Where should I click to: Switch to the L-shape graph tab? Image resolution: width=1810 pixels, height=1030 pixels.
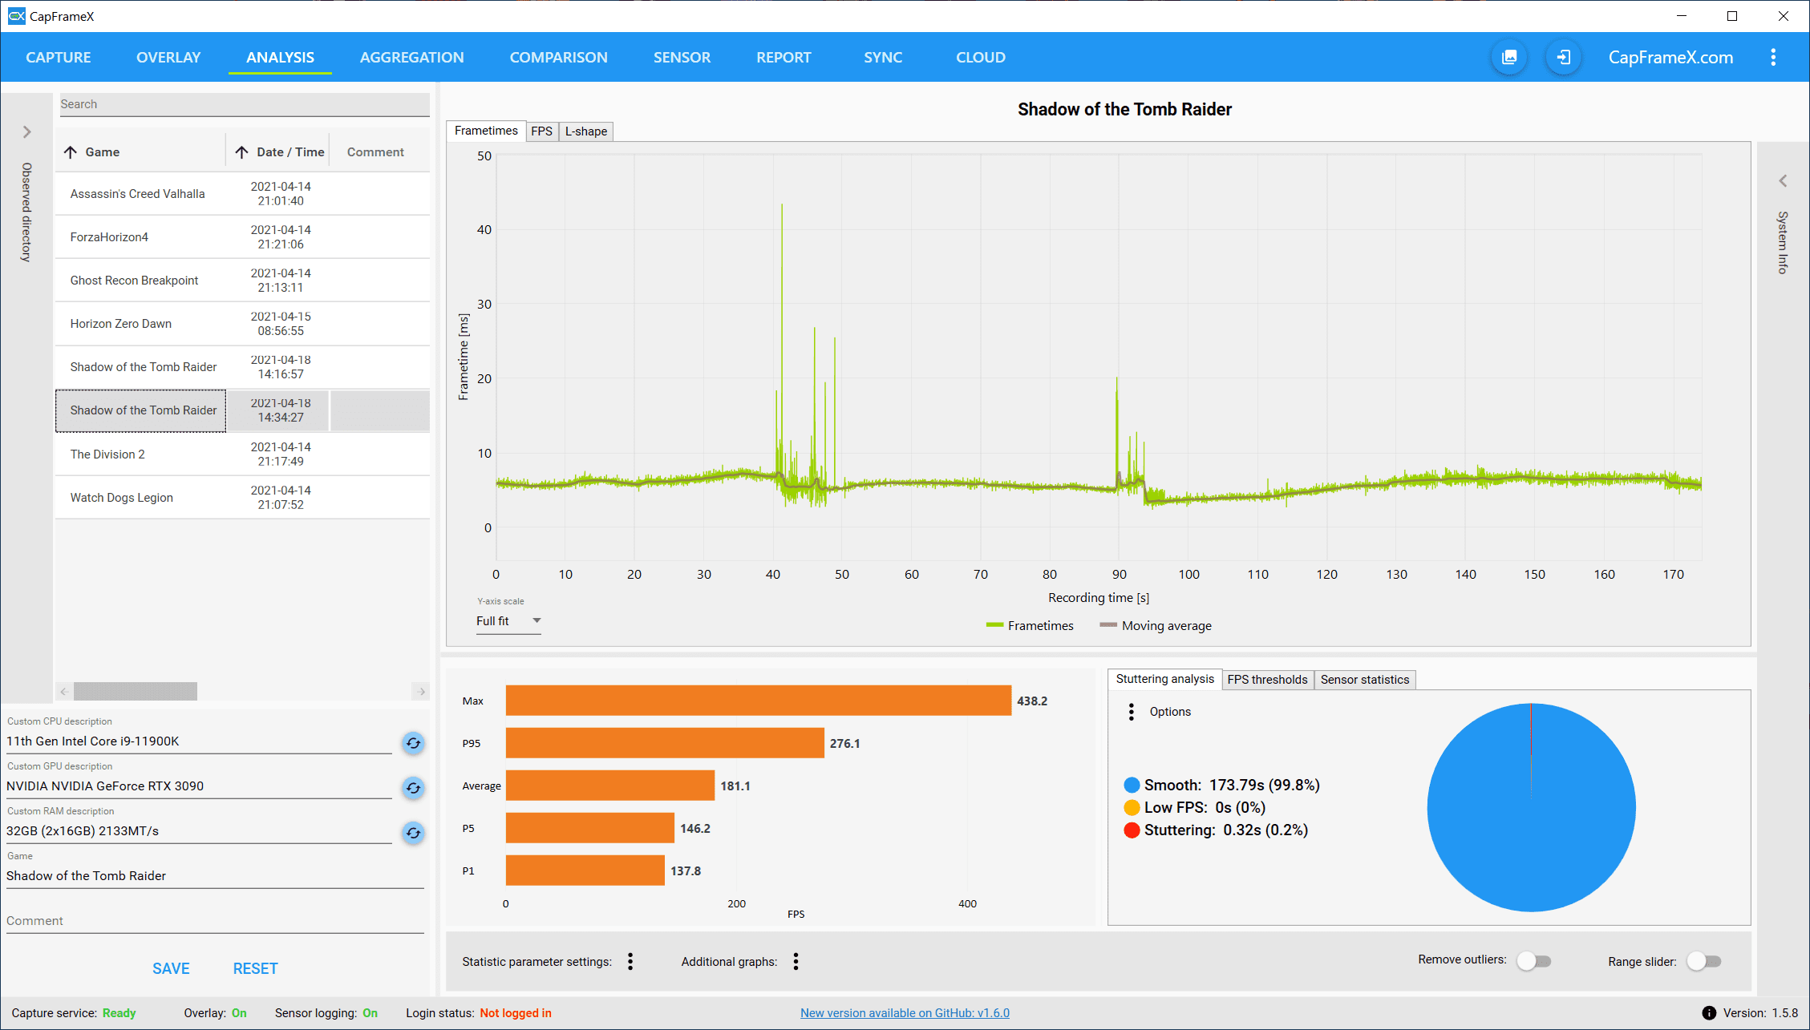click(x=585, y=131)
